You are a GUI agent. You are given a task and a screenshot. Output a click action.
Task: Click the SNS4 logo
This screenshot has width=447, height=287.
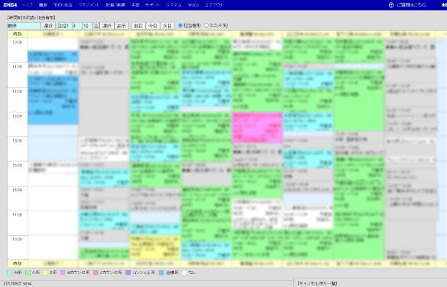tap(10, 5)
